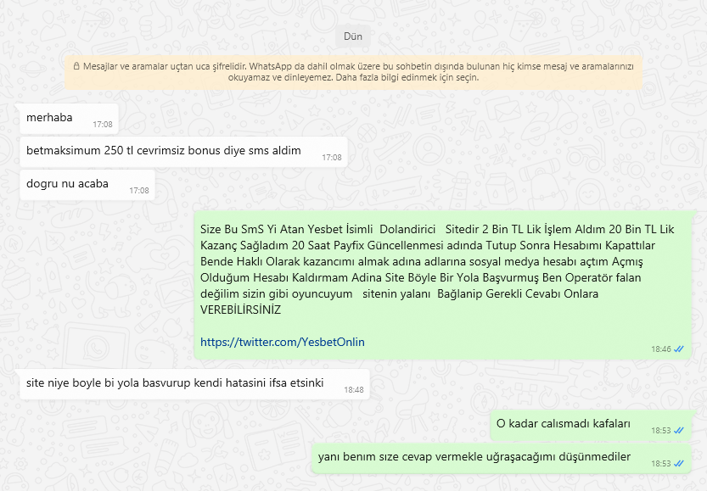Viewport: 707px width, 491px height.
Task: Click the encryption notice banner for more info
Action: coord(353,72)
